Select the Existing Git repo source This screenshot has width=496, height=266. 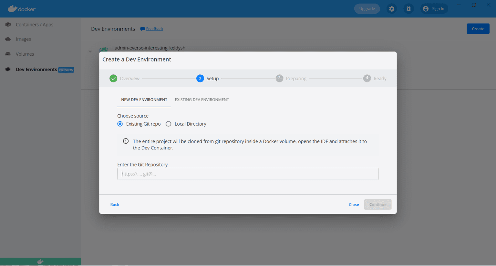click(120, 124)
